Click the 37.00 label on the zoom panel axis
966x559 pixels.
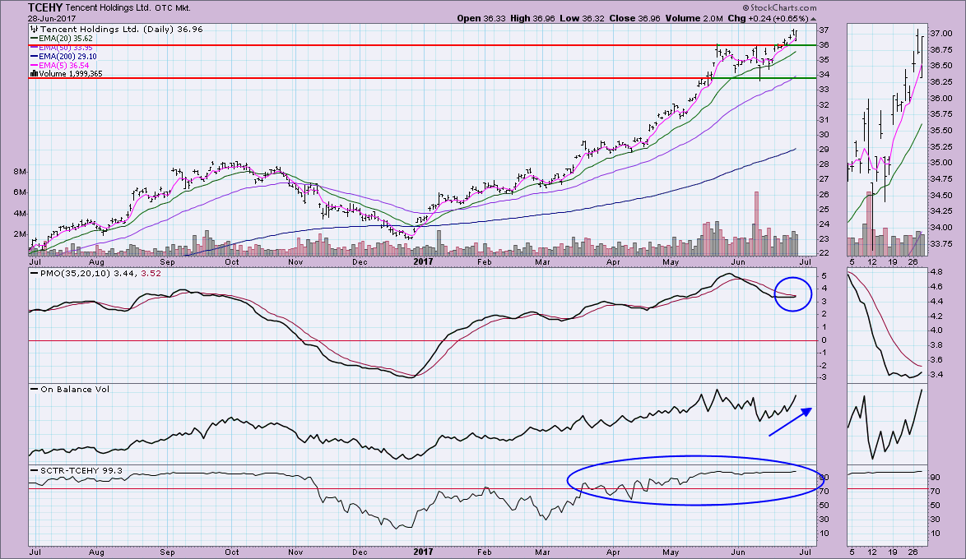click(x=940, y=33)
